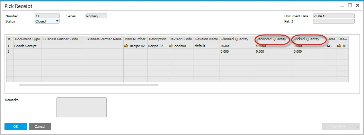Open link arrow beside 01 destination cell

(339, 46)
